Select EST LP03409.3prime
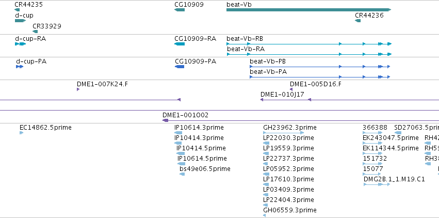This screenshot has width=439, height=218. (x=266, y=195)
